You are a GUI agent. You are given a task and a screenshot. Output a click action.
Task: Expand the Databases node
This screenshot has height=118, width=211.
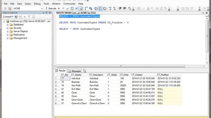(x=8, y=25)
